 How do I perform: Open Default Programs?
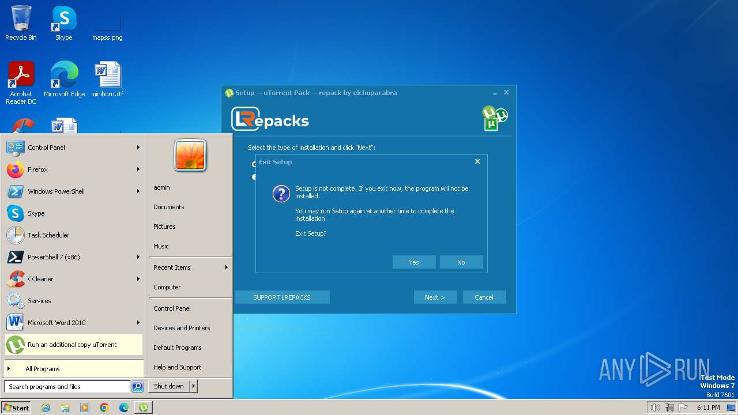pyautogui.click(x=190, y=348)
